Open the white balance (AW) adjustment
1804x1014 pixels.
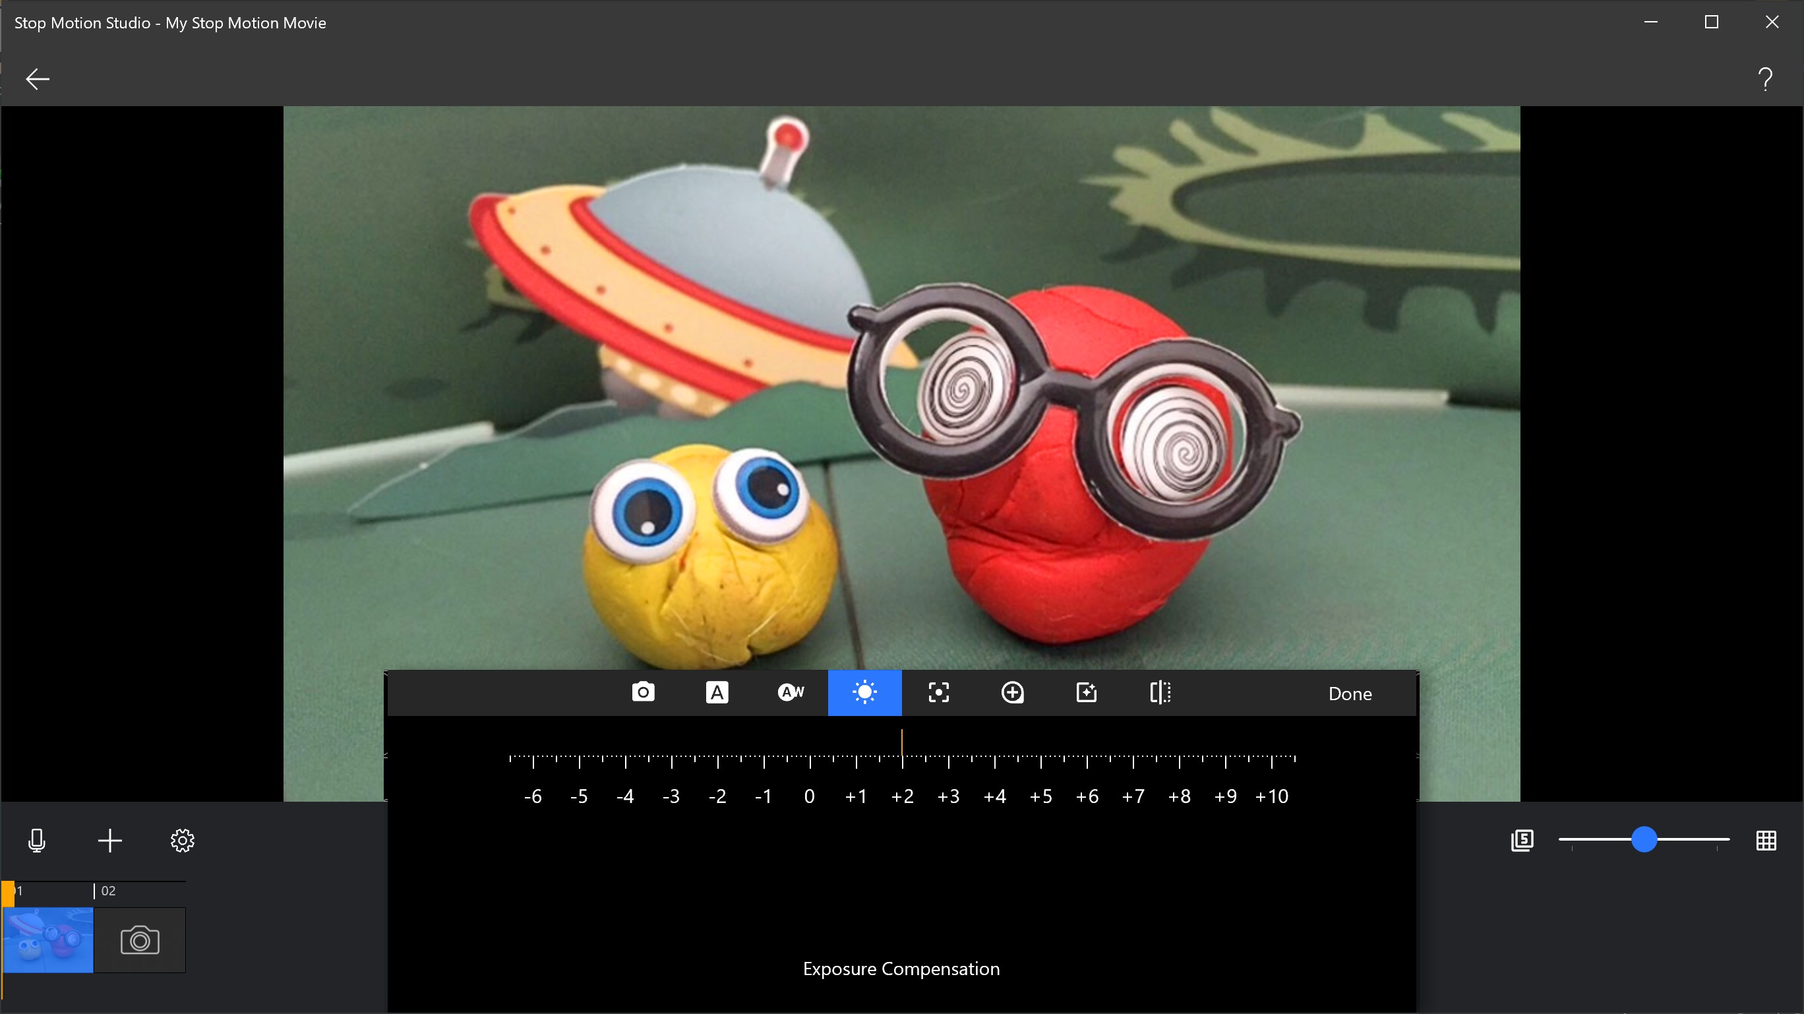tap(791, 692)
